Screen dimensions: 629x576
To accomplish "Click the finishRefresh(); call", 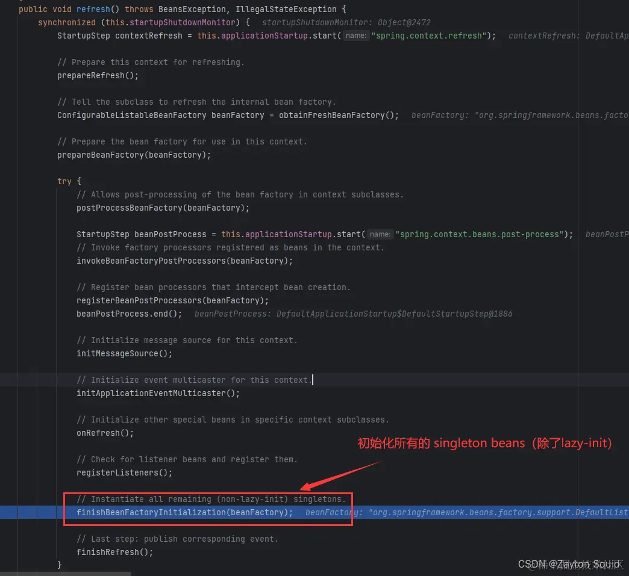I will [114, 552].
